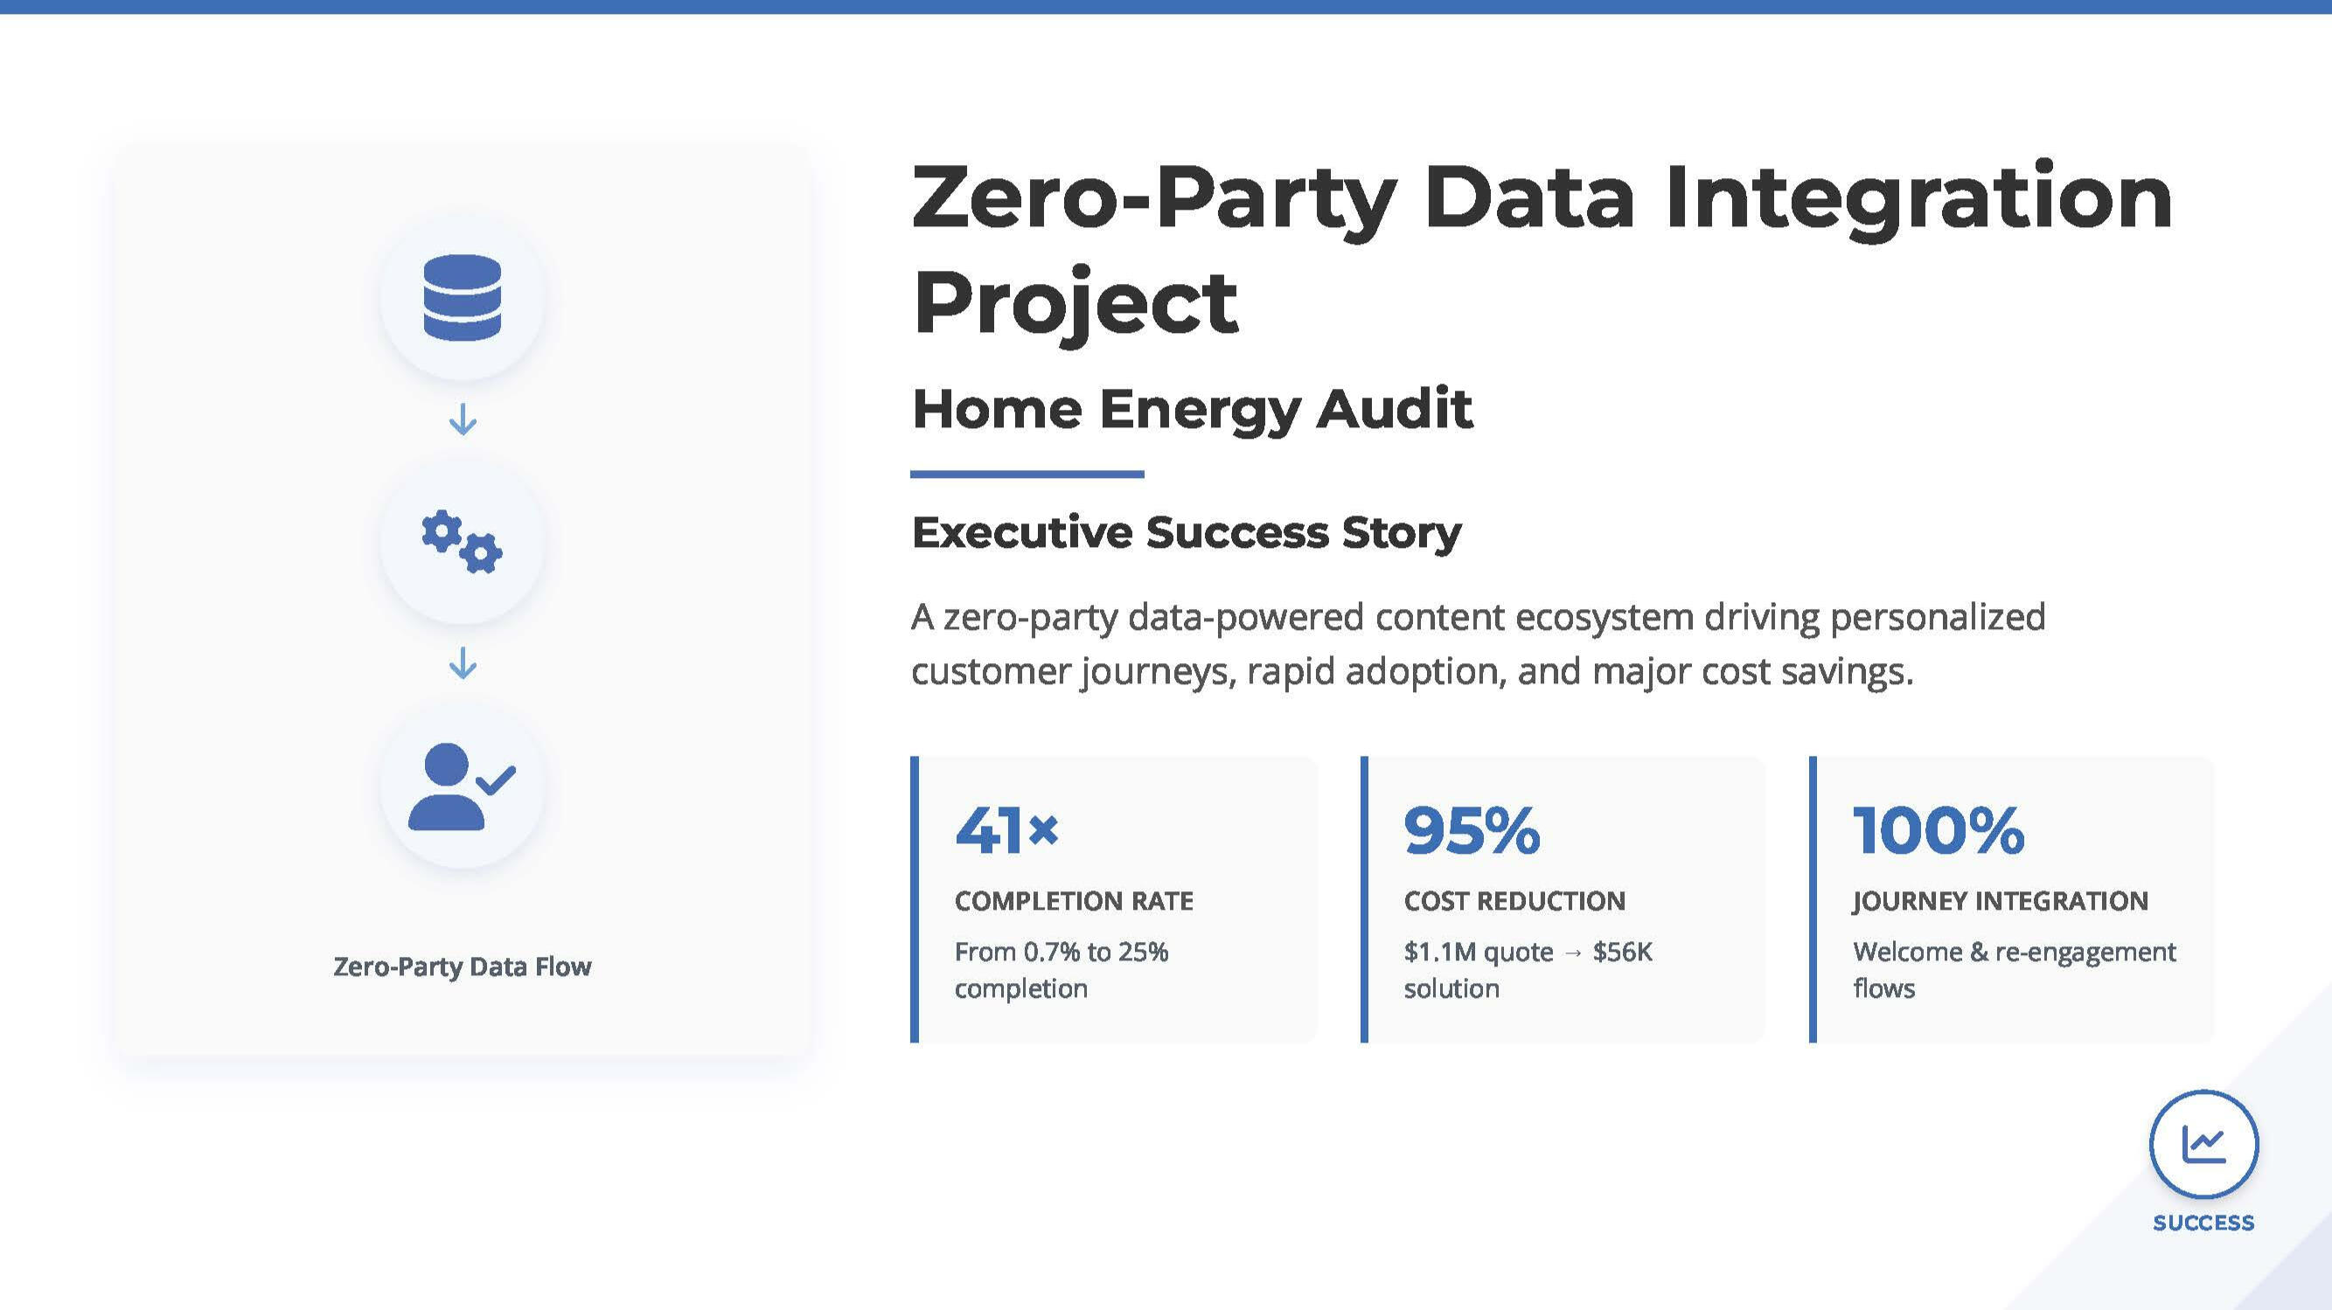The height and width of the screenshot is (1310, 2332).
Task: Click the 41× completion rate figure
Action: pos(1006,829)
